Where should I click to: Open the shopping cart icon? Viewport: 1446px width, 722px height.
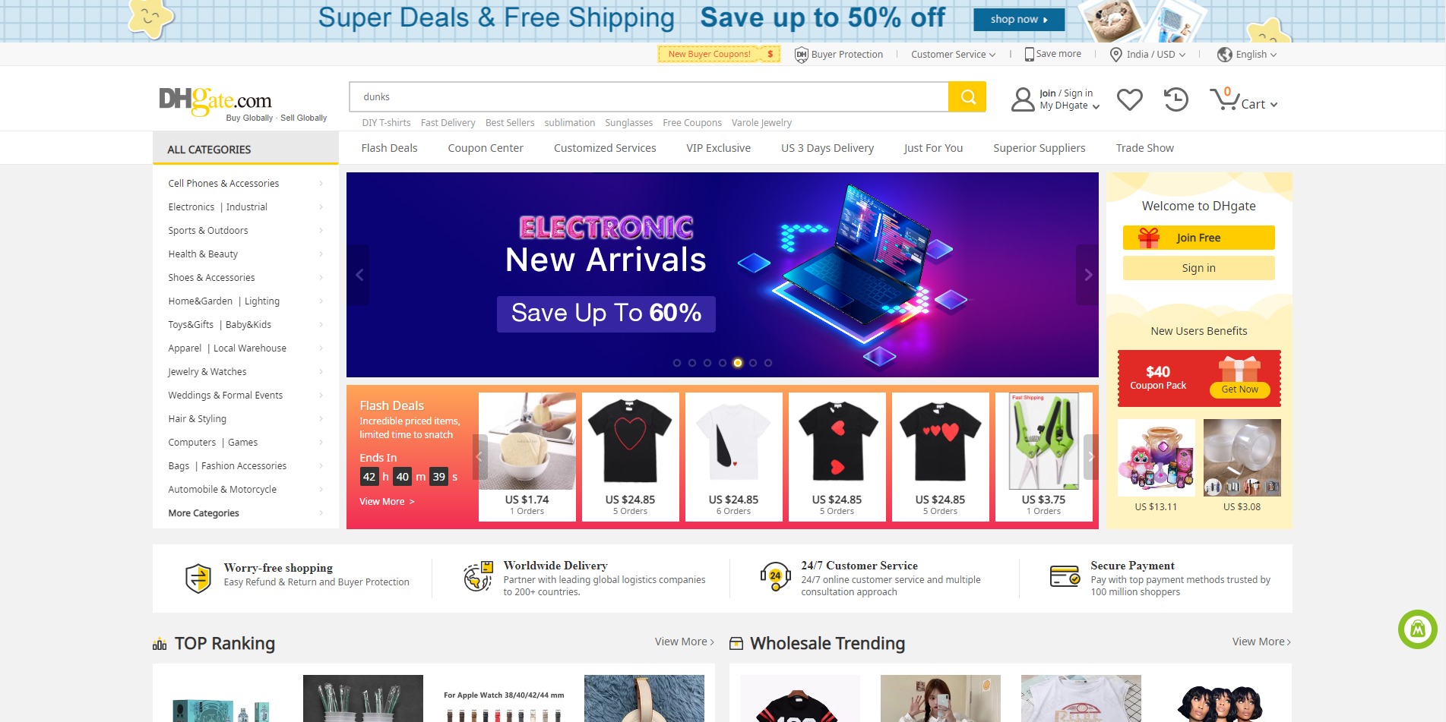coord(1224,99)
